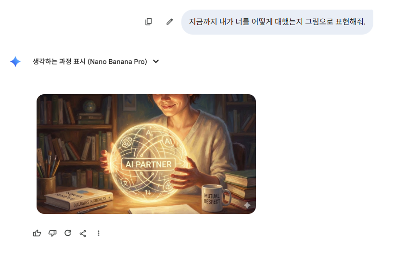This screenshot has width=394, height=261.
Task: Regenerate the response with the redo icon
Action: tap(68, 233)
